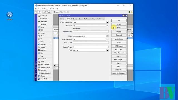This screenshot has width=178, height=100.
Task: Click Cancel button
Action: coord(119,24)
